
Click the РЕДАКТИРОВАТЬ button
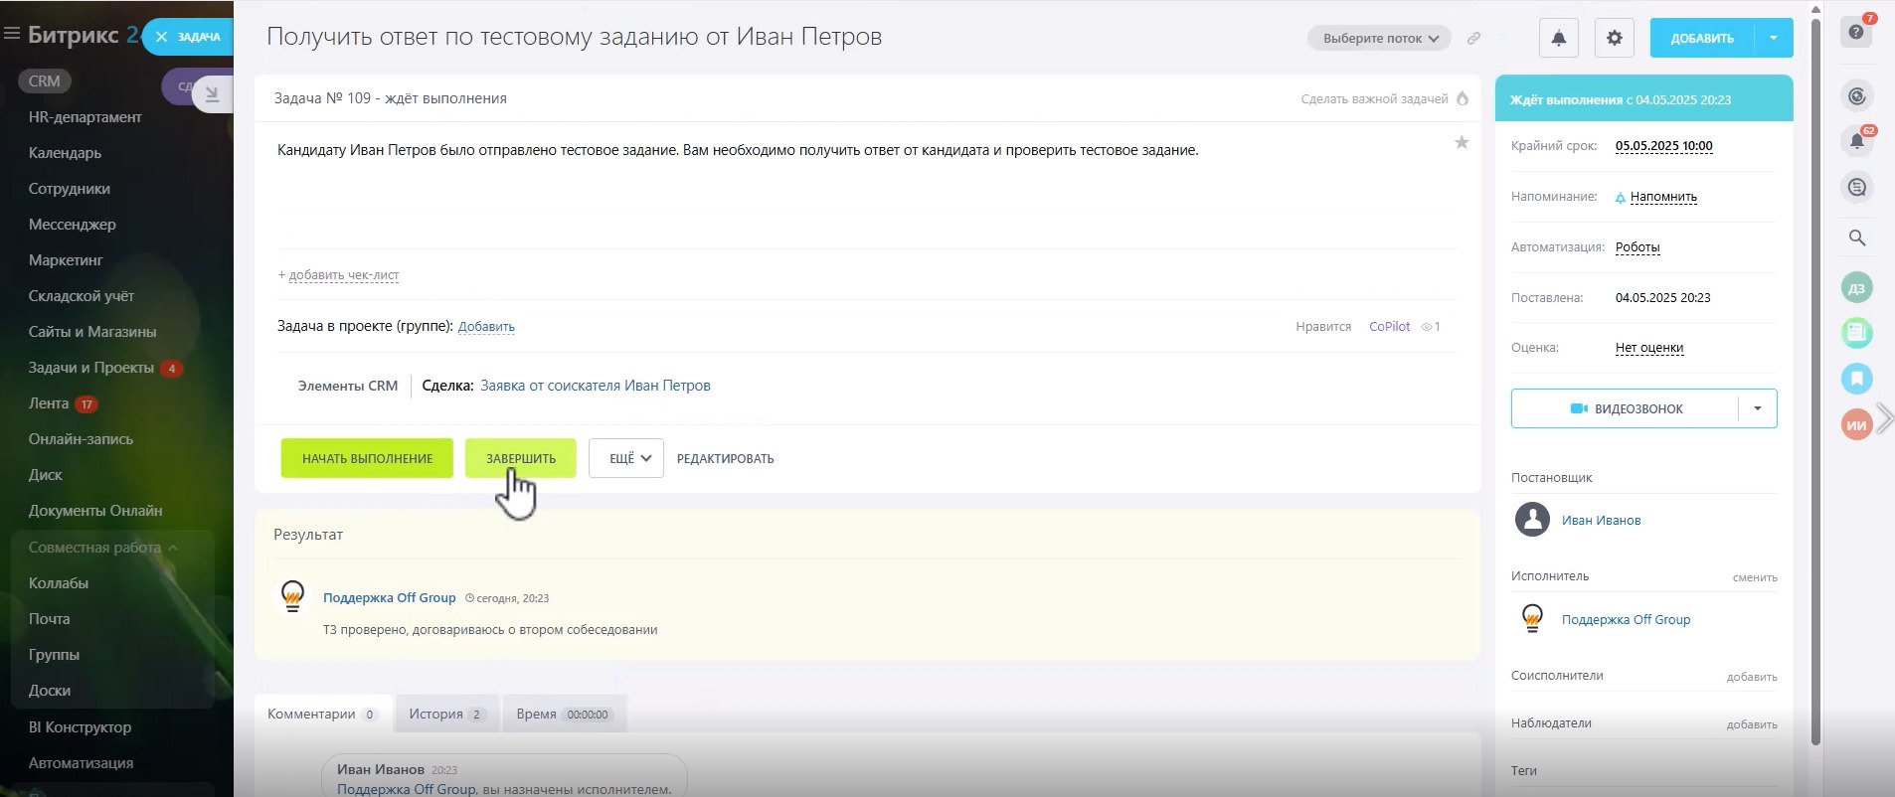pyautogui.click(x=726, y=459)
